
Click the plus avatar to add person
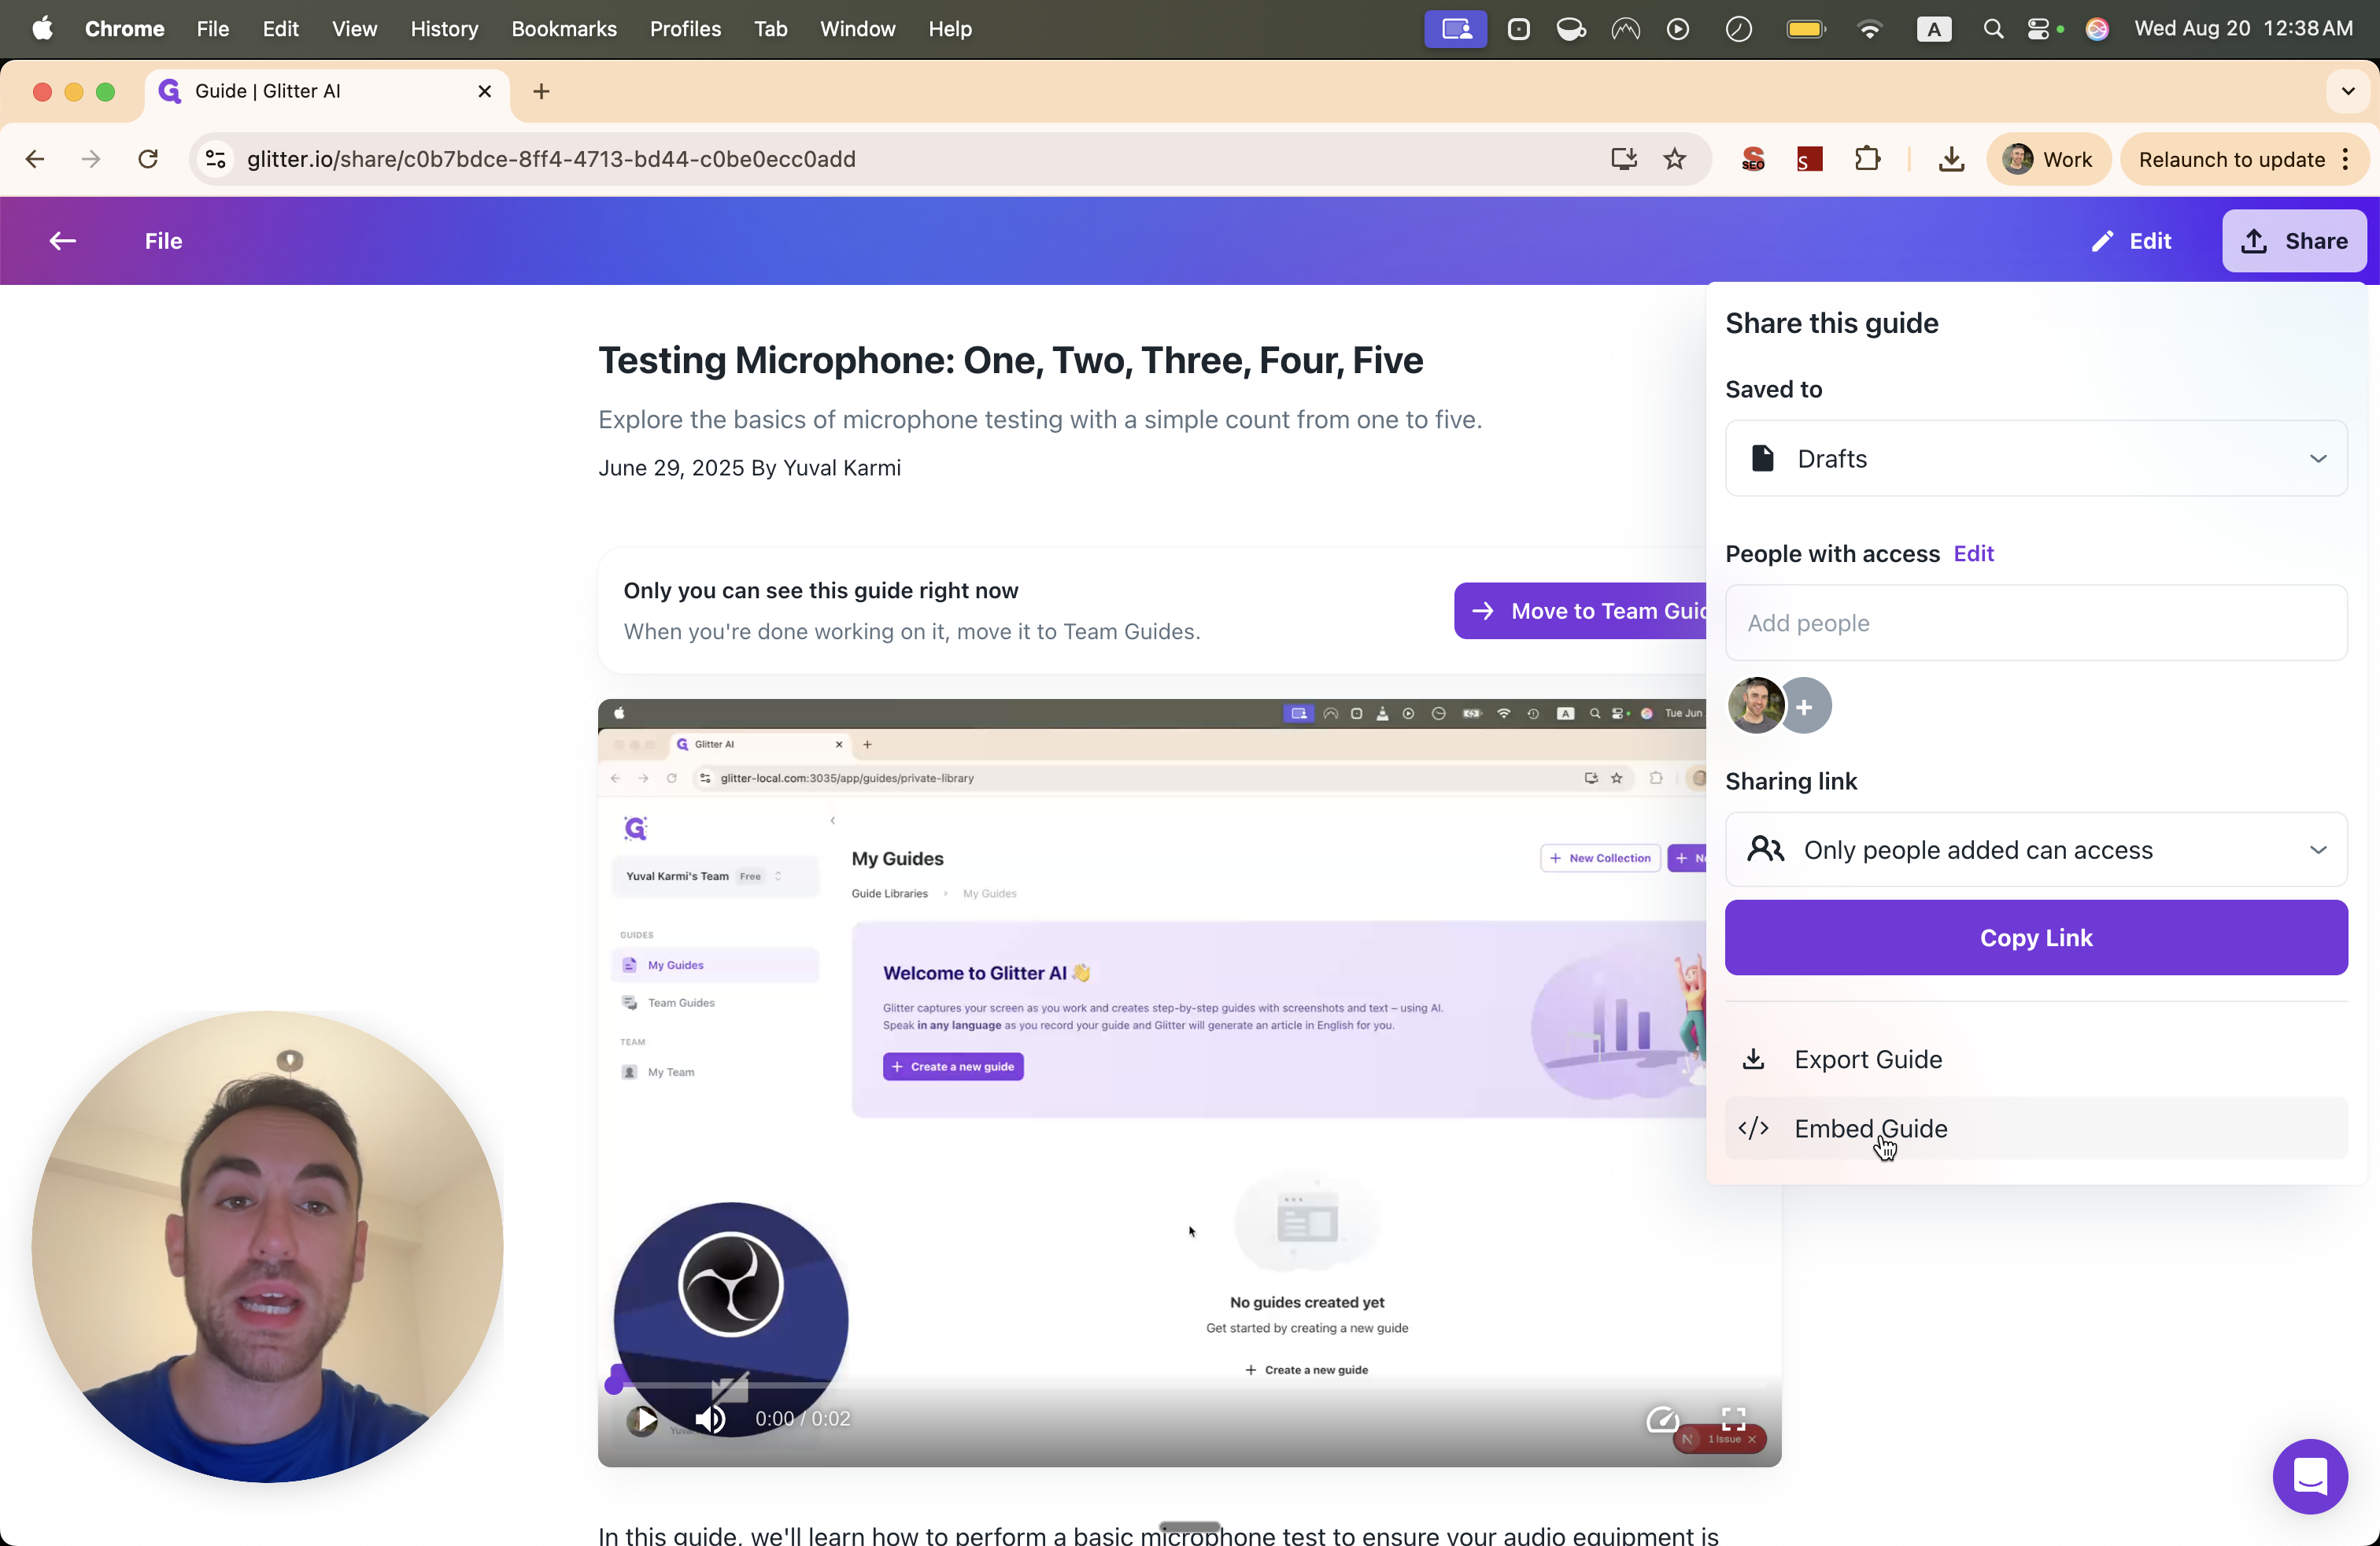click(x=1804, y=706)
